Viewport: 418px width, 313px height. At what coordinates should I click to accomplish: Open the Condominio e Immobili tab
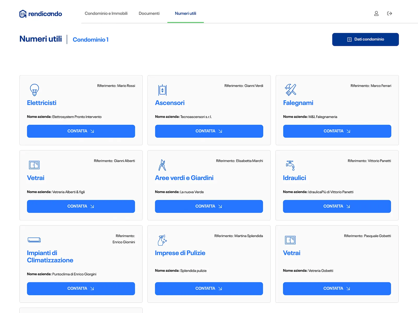(106, 14)
